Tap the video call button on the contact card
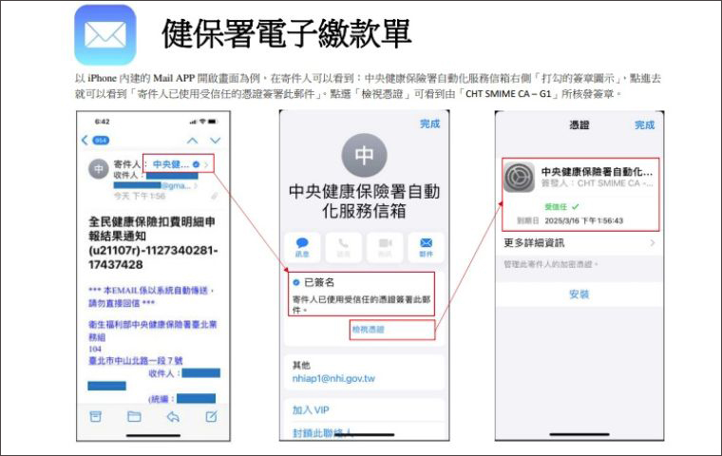 click(385, 247)
